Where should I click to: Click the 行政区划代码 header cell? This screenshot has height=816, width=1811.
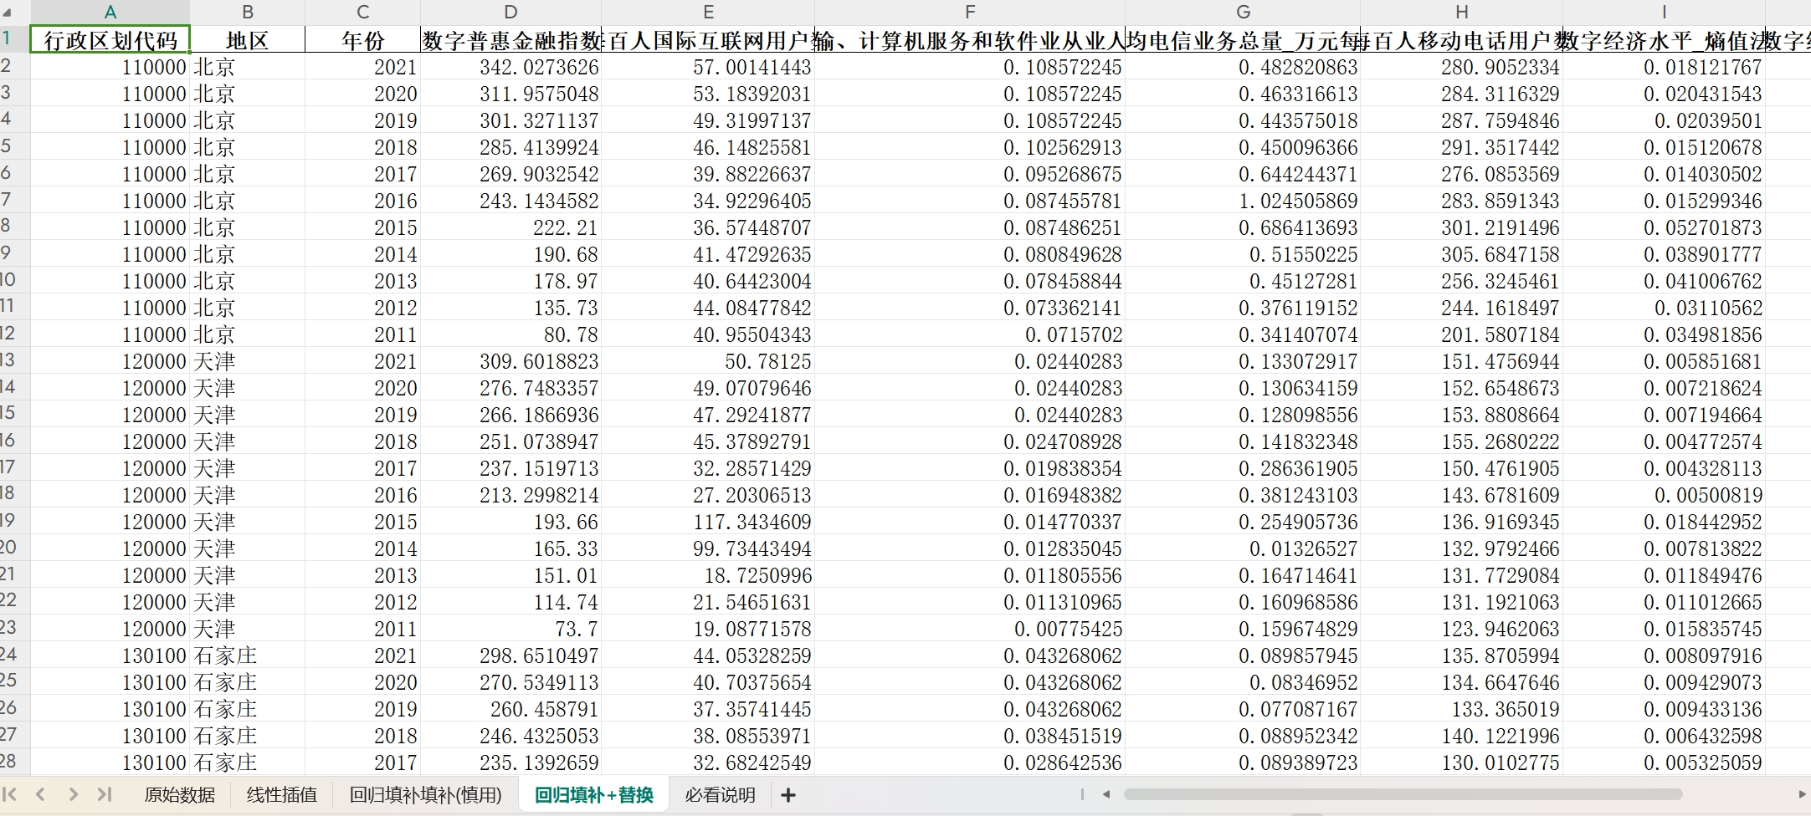(x=110, y=39)
